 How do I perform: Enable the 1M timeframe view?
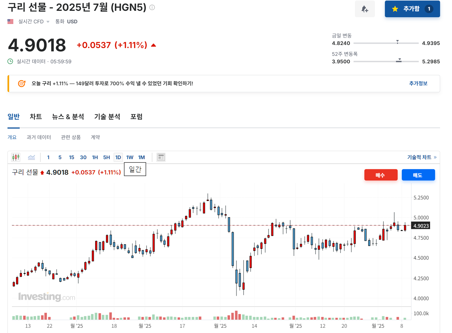(x=141, y=157)
